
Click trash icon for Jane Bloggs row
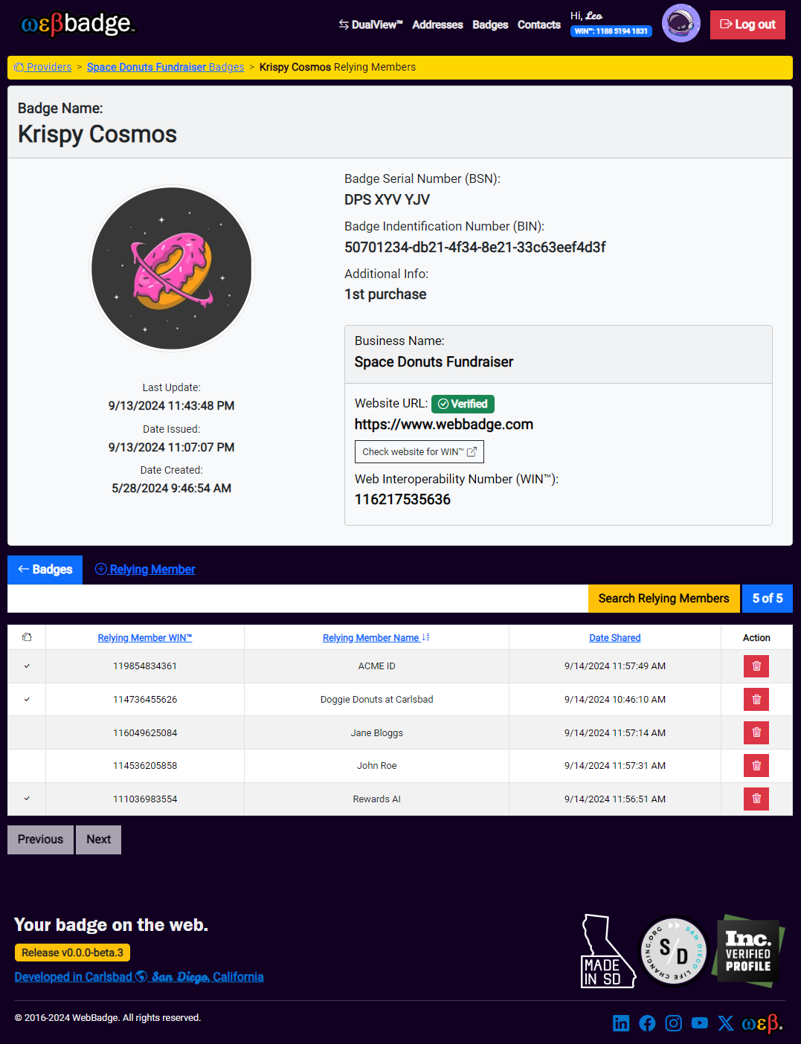point(756,732)
